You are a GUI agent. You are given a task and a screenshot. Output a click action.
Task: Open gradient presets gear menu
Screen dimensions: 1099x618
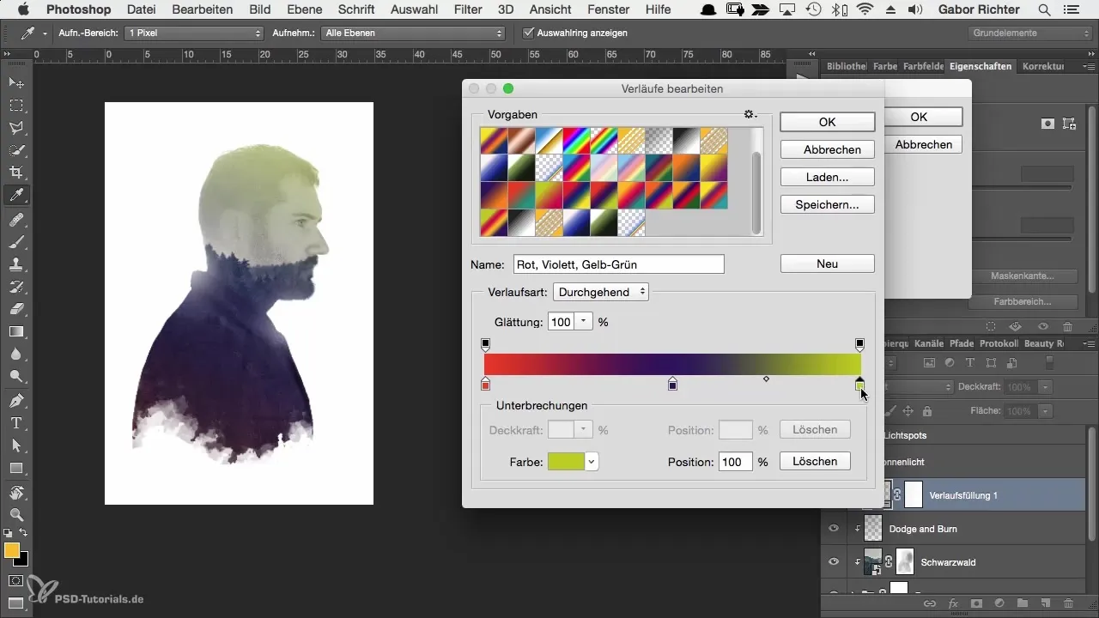click(x=749, y=114)
